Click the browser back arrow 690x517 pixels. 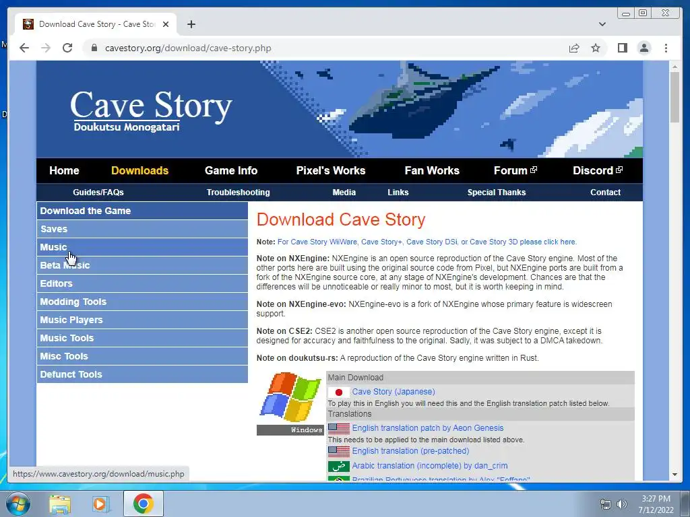click(24, 48)
